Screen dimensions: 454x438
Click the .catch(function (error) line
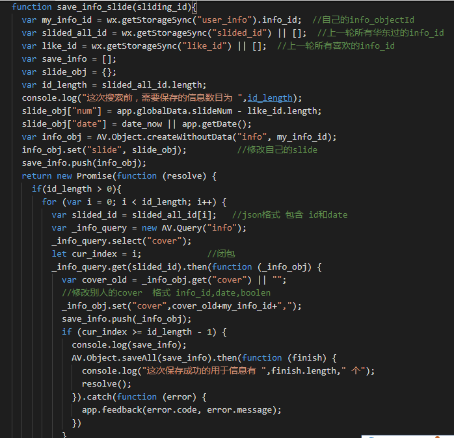139,397
